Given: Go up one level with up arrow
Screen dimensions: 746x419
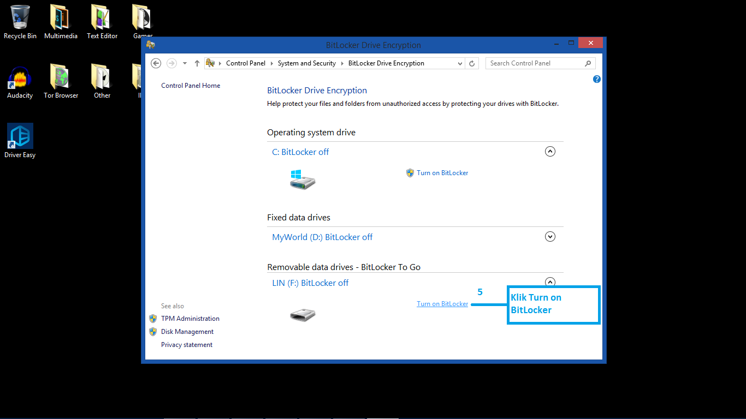Looking at the screenshot, I should pos(197,63).
